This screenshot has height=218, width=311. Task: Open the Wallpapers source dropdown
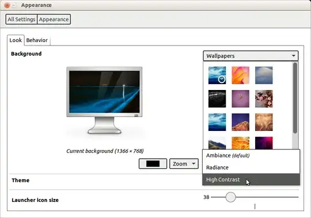[251, 56]
